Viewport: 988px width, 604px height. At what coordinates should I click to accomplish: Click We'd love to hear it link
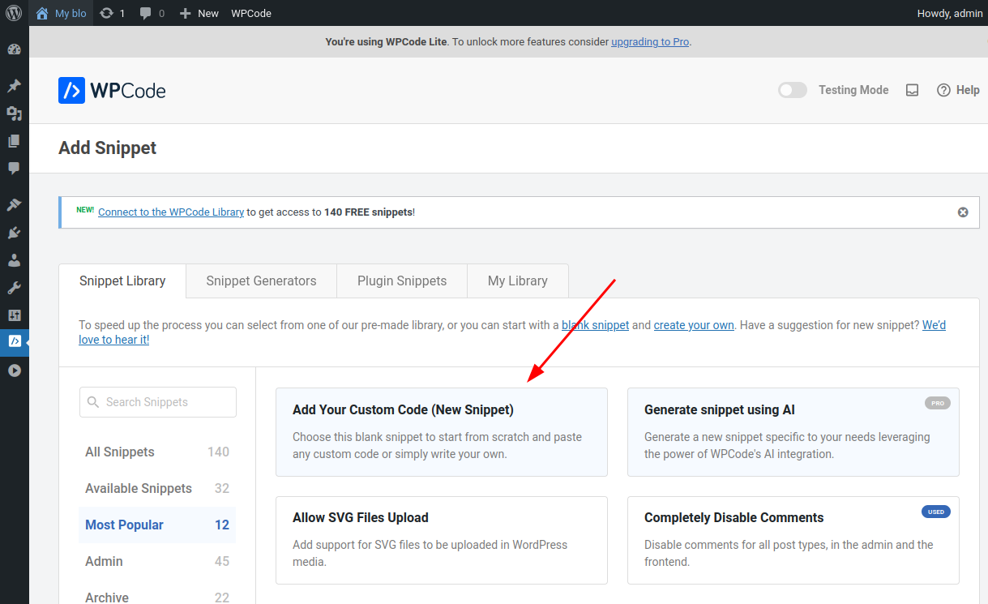pyautogui.click(x=934, y=325)
